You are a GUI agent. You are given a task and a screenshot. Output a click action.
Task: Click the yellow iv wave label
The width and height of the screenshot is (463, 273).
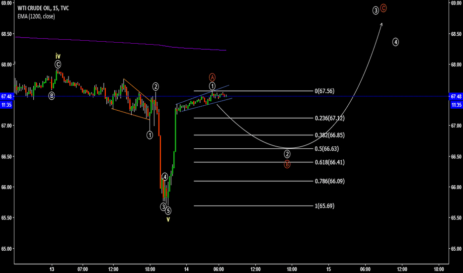pos(58,56)
